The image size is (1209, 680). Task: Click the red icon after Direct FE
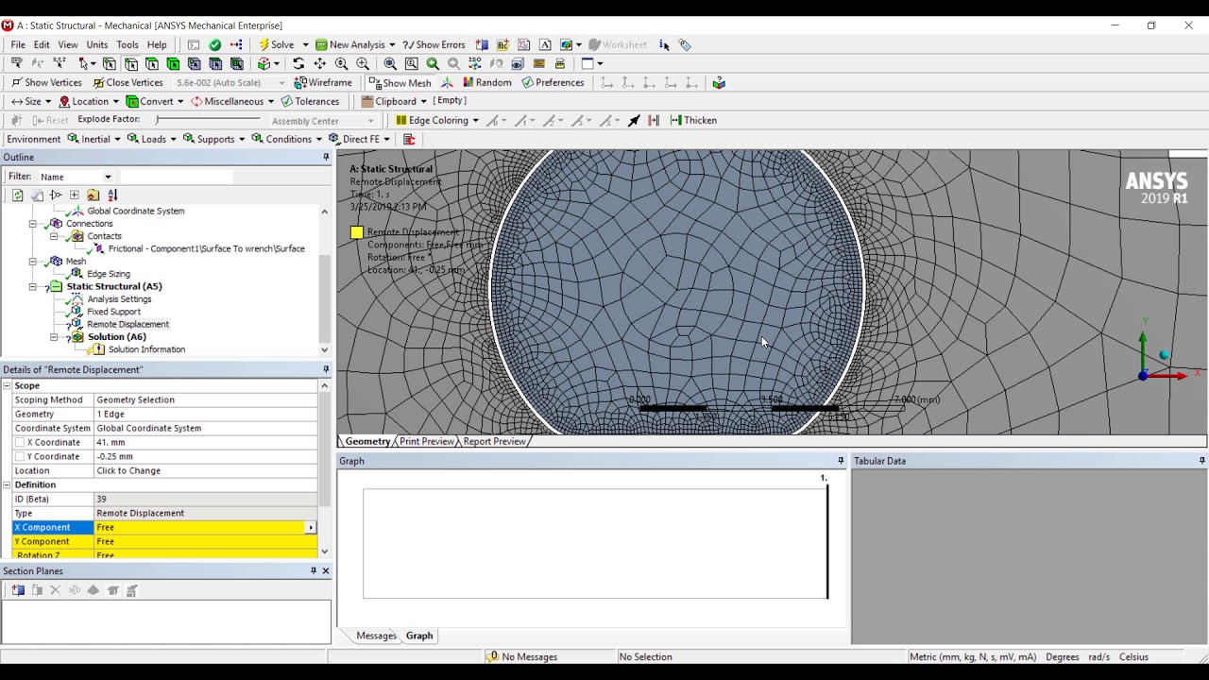(409, 139)
